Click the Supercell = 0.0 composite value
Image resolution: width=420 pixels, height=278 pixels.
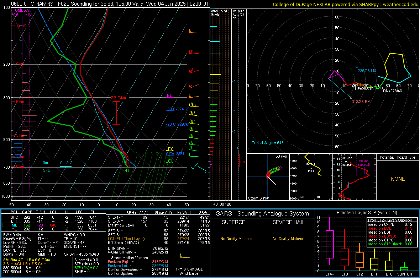(x=86, y=260)
